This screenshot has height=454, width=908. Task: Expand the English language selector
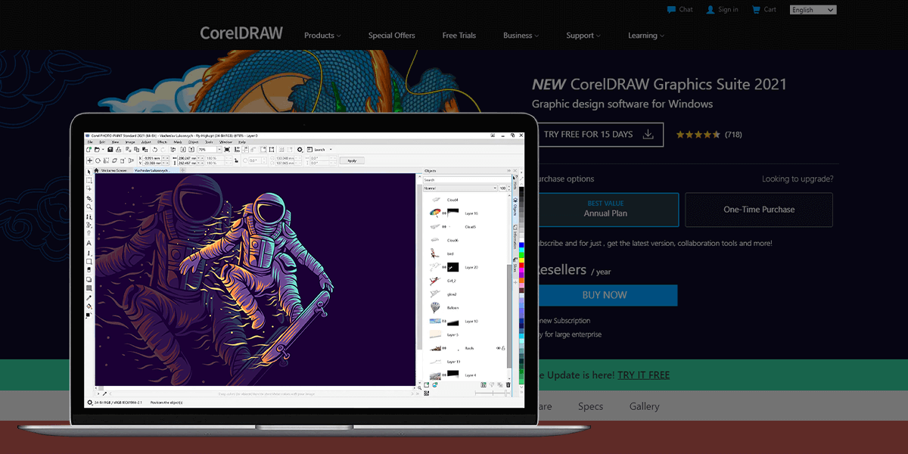[x=813, y=9]
